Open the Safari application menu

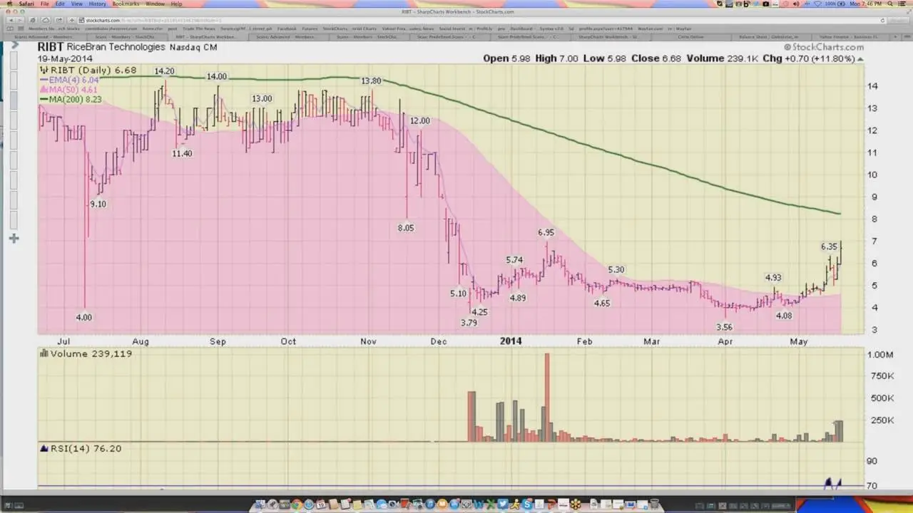click(26, 4)
